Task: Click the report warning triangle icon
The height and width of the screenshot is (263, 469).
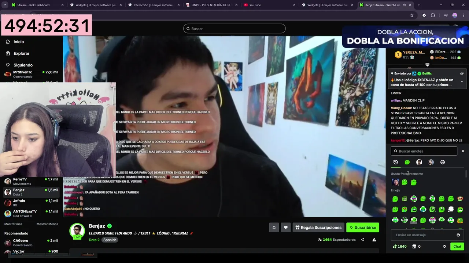Action: point(374,240)
